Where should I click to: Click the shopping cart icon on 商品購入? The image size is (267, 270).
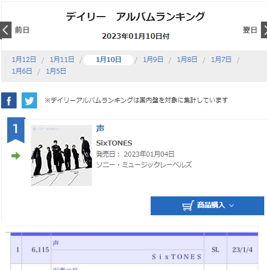click(188, 205)
